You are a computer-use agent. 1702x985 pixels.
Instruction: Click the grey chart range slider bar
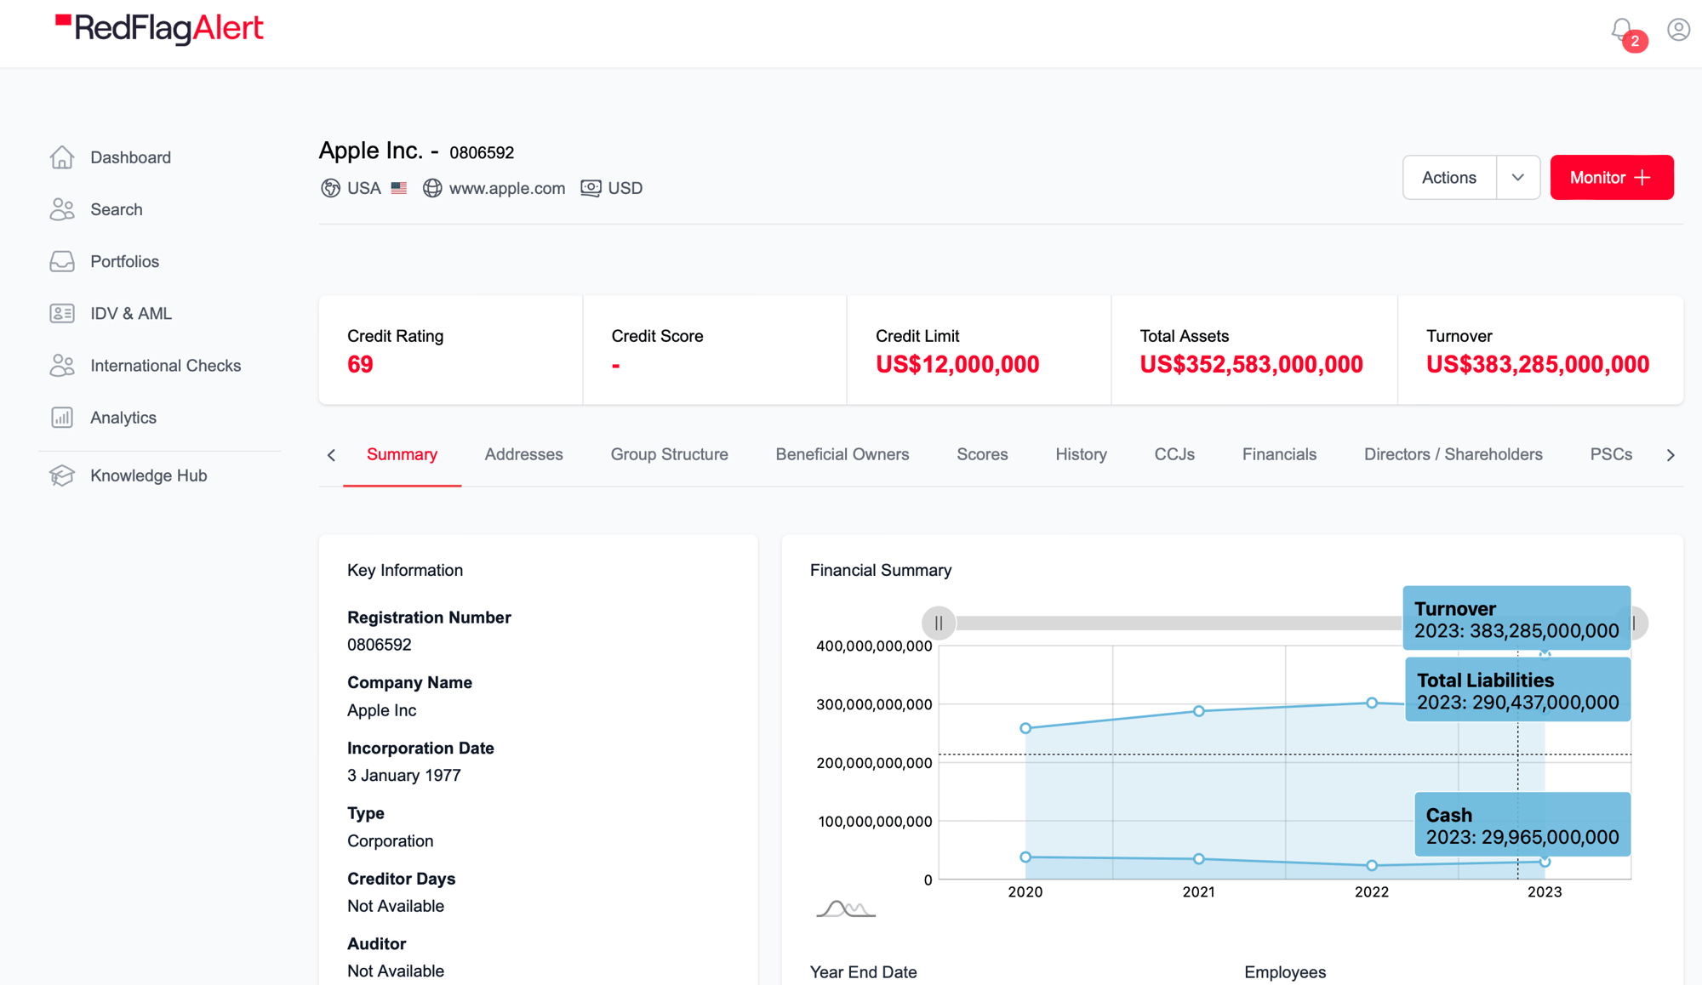[1179, 623]
